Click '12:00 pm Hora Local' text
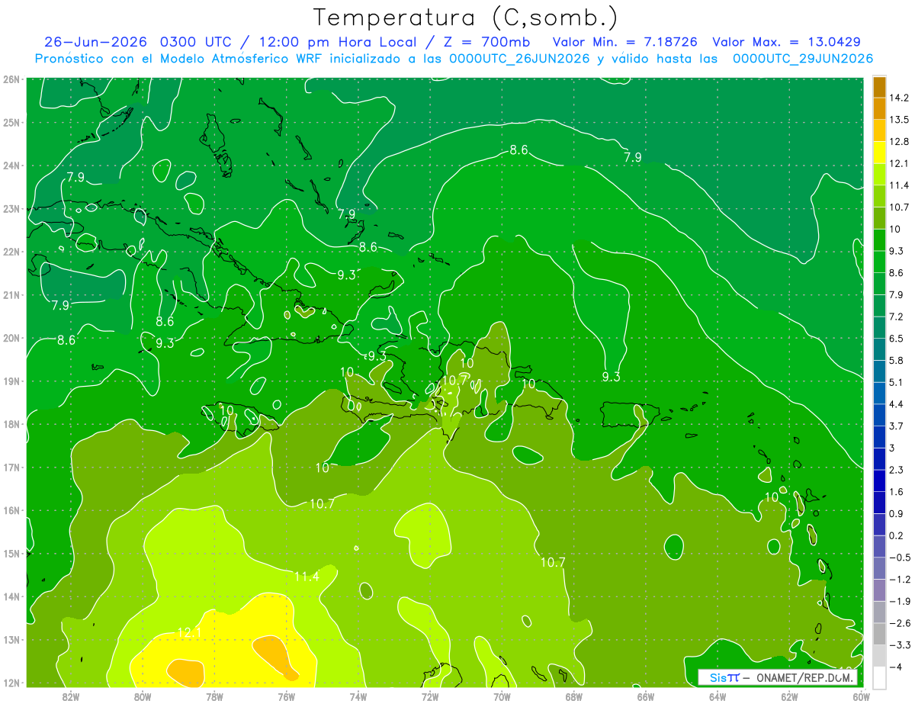 [339, 42]
